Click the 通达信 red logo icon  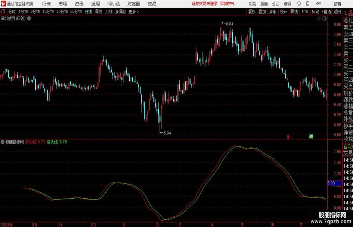3,4
